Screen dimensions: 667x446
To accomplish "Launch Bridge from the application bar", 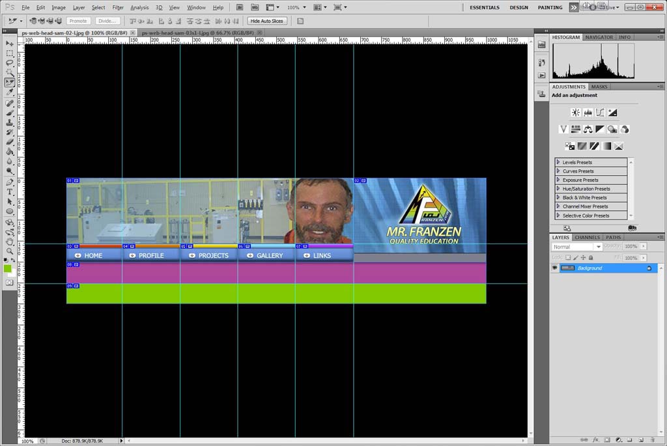I will tap(240, 7).
